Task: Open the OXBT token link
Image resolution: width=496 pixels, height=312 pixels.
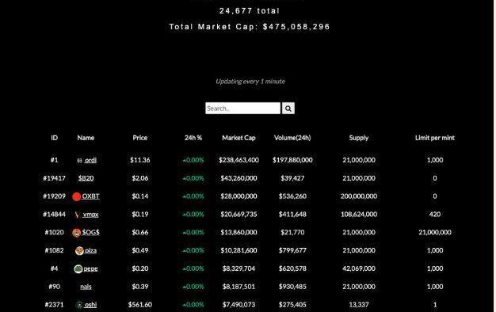Action: 90,196
